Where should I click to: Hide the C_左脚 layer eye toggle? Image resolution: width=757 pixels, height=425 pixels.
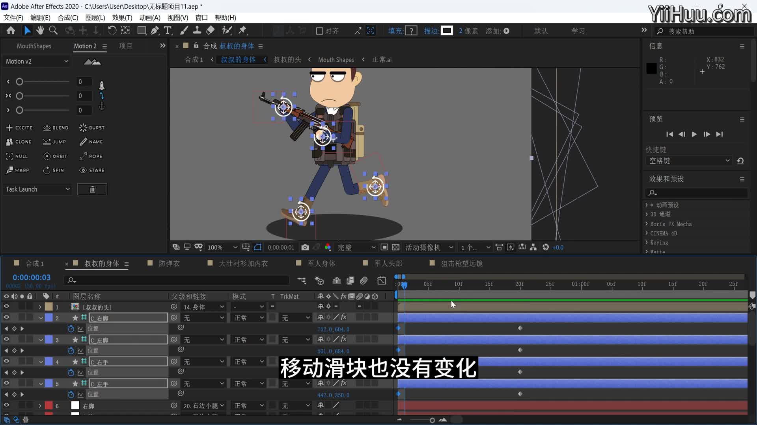(6, 339)
